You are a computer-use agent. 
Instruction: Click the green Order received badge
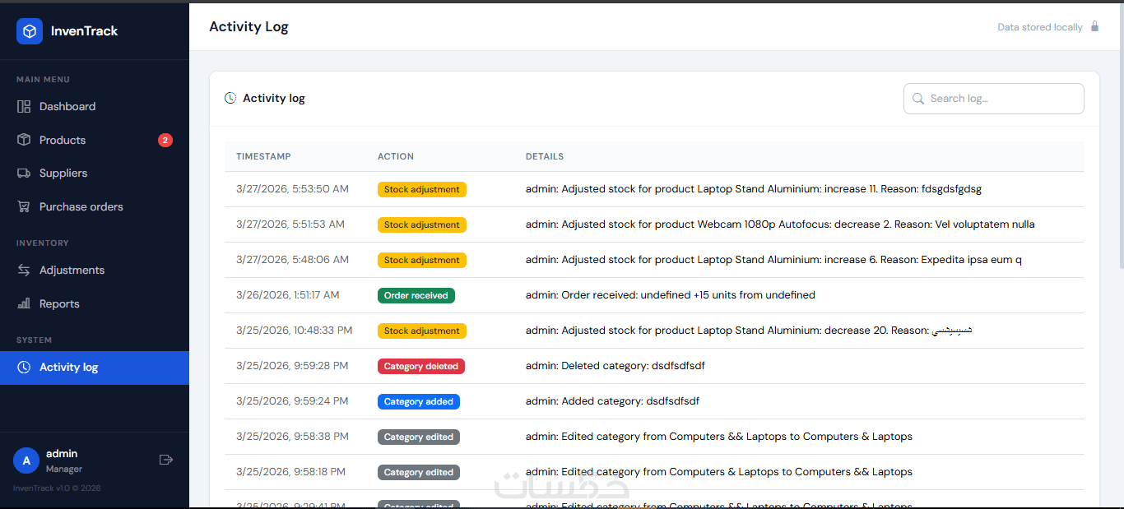click(416, 295)
